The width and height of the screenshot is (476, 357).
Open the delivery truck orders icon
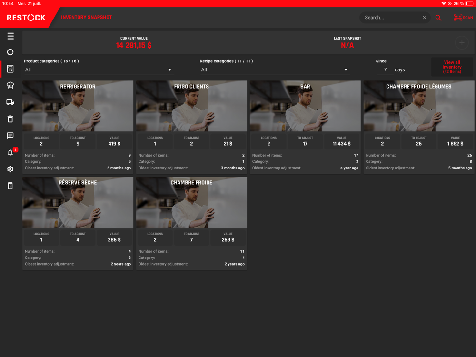[10, 102]
